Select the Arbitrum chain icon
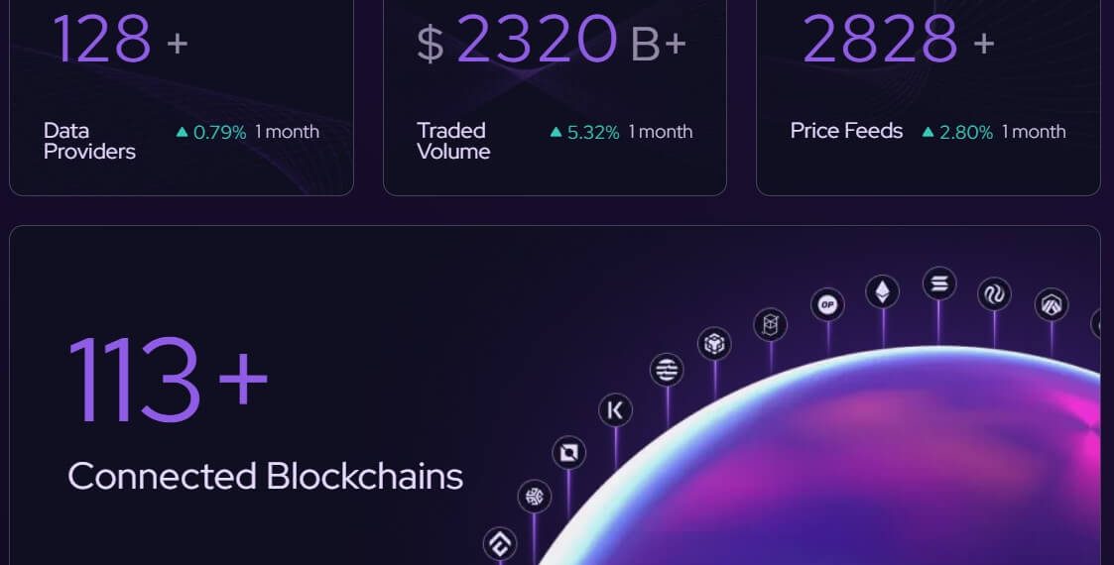 (1051, 305)
